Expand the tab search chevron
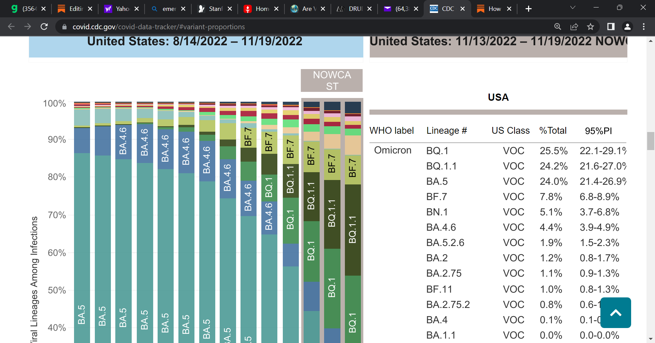655x343 pixels. tap(573, 7)
